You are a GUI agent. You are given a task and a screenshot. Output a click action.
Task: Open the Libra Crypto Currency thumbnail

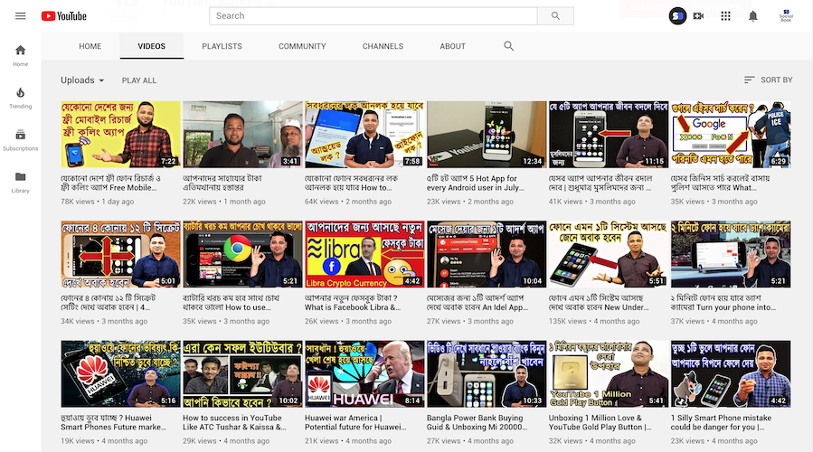pos(364,254)
